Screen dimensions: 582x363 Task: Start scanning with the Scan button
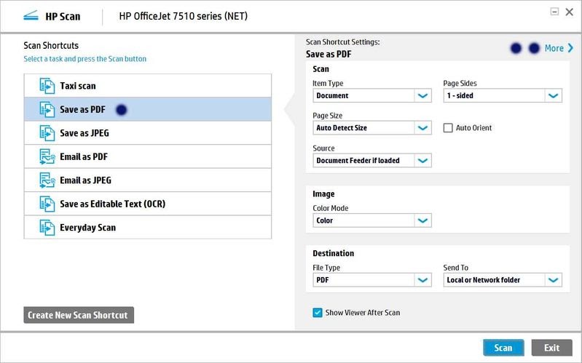[503, 348]
